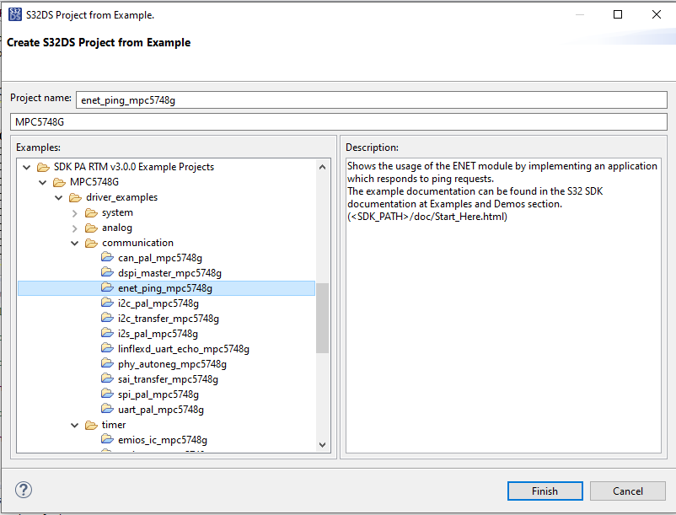Select the system folder label
Viewport: 676px width, 515px height.
pos(117,212)
